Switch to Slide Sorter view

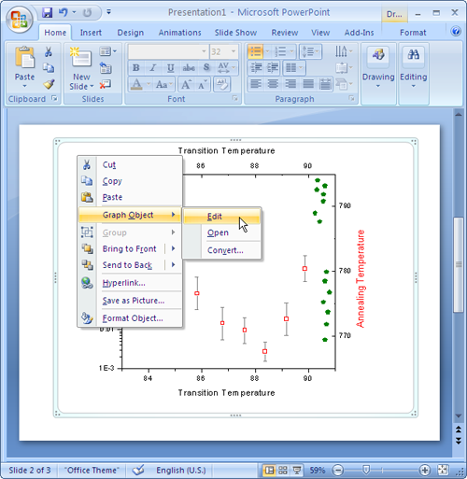pos(283,470)
